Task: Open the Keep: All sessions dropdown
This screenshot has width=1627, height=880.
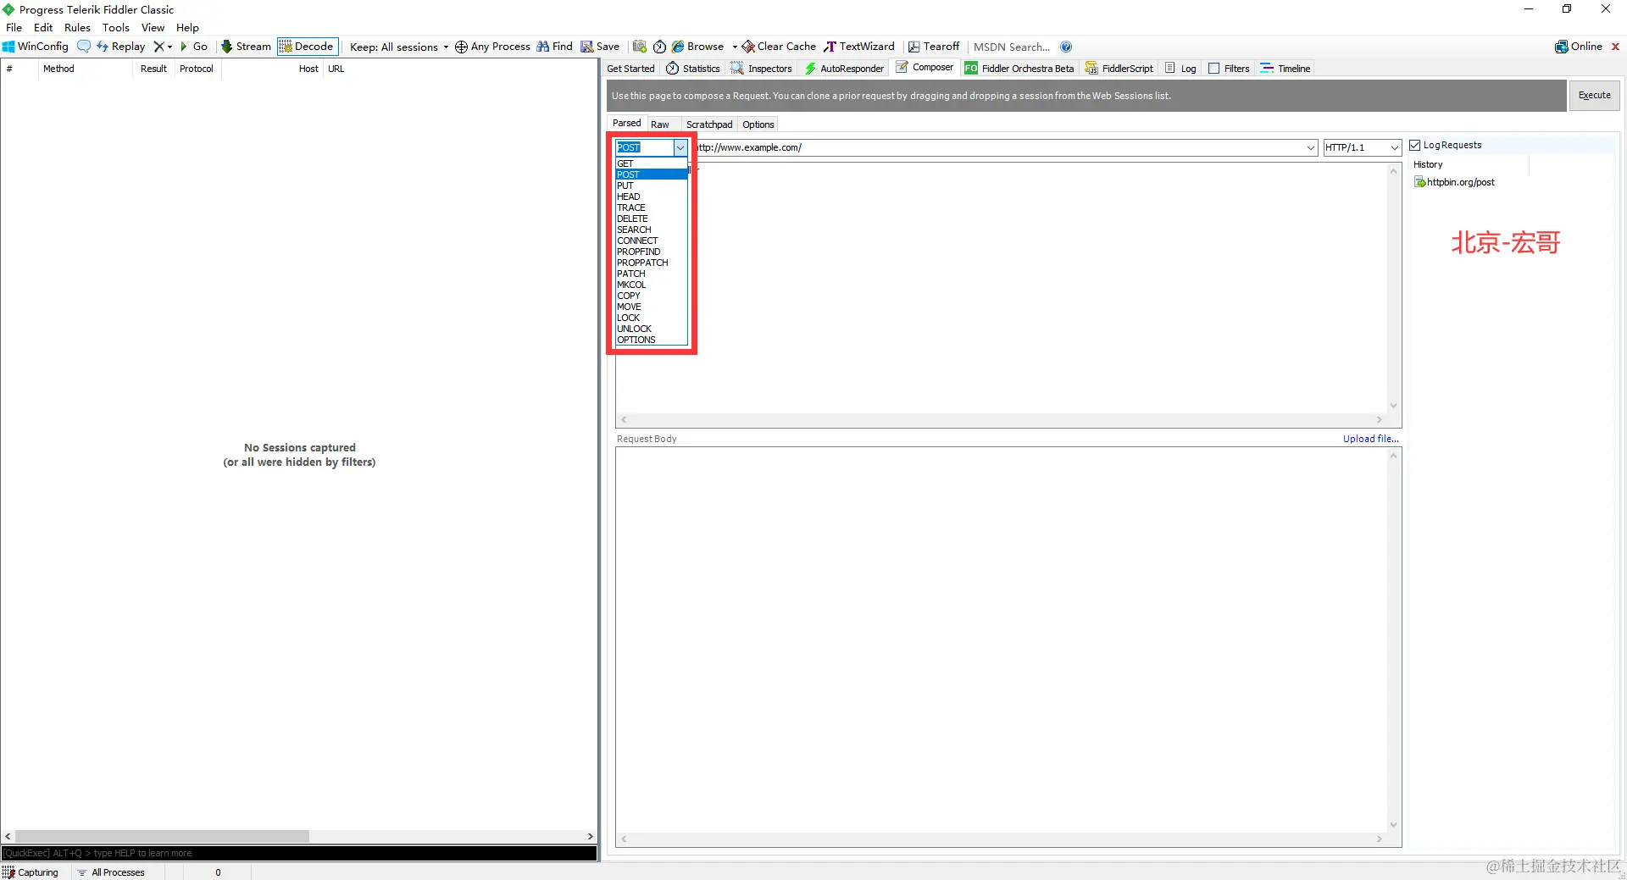Action: coord(398,47)
